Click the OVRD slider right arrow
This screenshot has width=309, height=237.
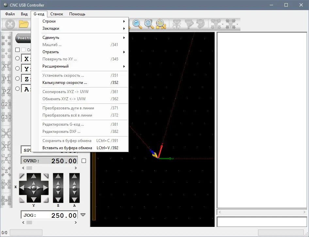tap(76, 168)
